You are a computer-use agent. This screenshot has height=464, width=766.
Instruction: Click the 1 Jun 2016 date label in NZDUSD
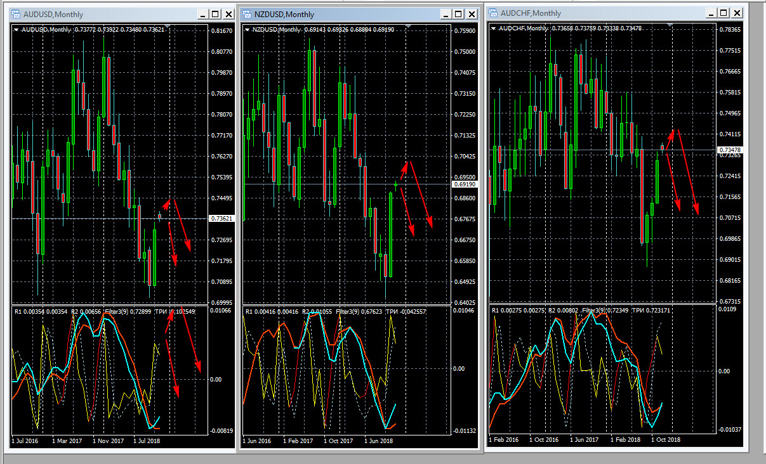pos(257,441)
